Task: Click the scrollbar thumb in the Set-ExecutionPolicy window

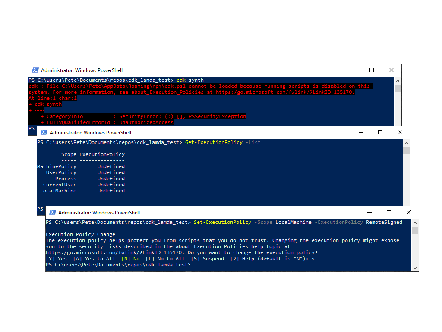Action: (415, 230)
